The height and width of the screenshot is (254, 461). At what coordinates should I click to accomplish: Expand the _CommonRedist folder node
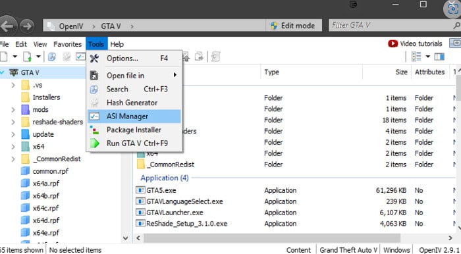coord(13,159)
